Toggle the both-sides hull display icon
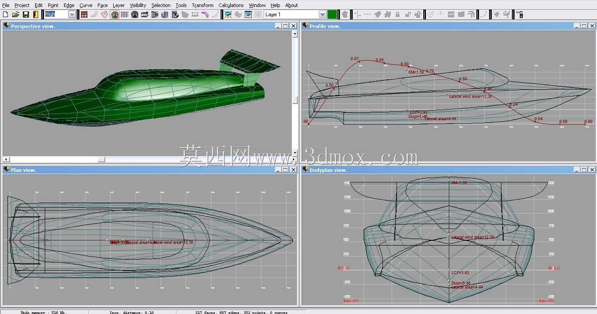 (x=114, y=14)
